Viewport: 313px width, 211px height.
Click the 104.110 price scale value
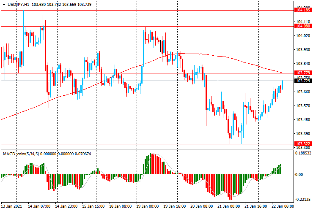pos(303,22)
